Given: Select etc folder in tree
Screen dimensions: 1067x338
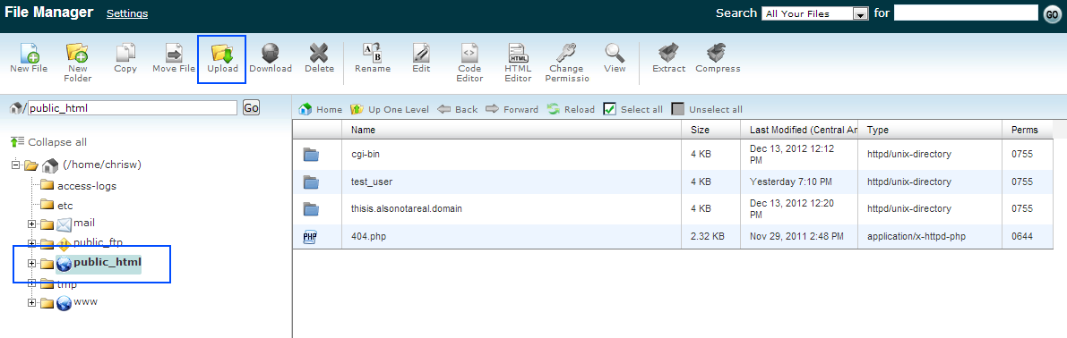Looking at the screenshot, I should (65, 205).
